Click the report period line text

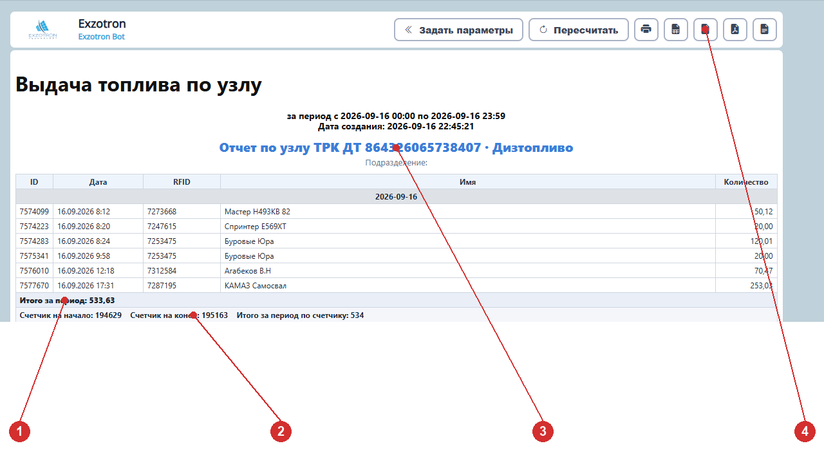click(397, 116)
